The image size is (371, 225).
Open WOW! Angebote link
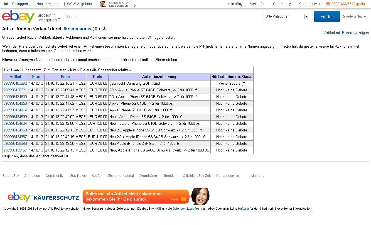[79, 4]
